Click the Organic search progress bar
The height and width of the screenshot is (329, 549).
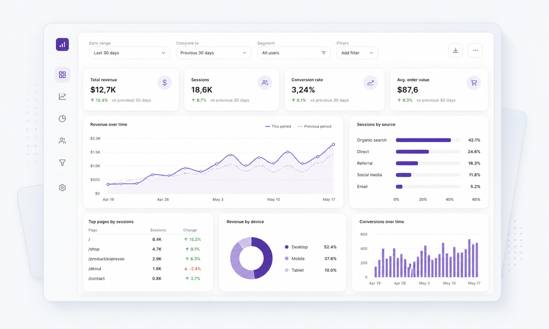428,140
